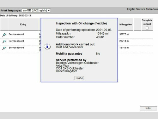This screenshot has width=158, height=119.
Task: Select the second Service record entry text
Action: coord(16,41)
